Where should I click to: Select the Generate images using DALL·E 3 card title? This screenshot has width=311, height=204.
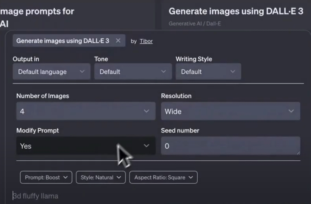[236, 11]
